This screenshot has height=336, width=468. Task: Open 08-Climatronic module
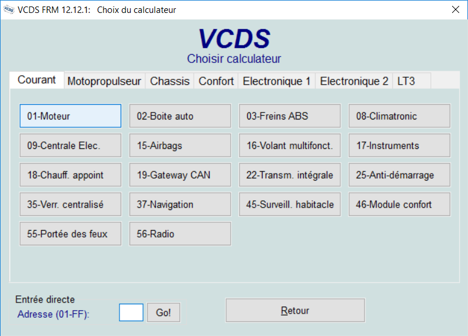click(x=399, y=116)
